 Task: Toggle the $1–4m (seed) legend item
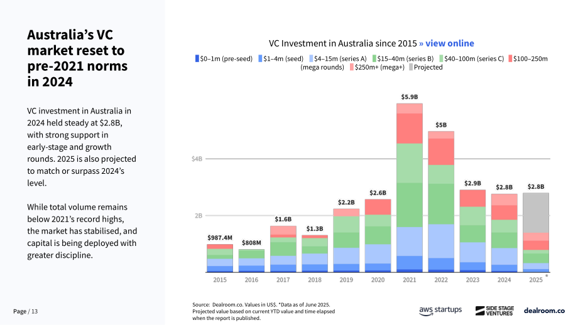[x=281, y=58]
